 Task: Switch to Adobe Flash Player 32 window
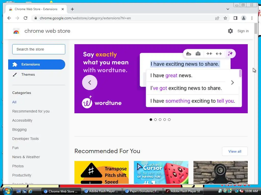coord(184,191)
